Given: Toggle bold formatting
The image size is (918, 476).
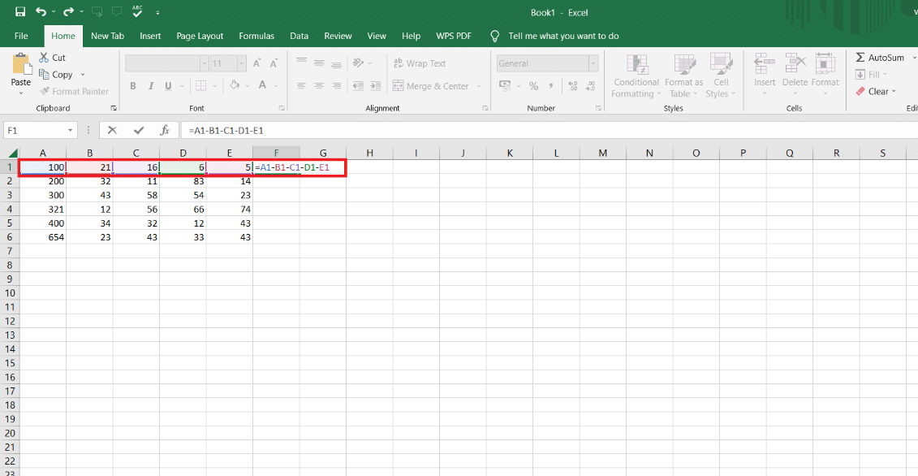Looking at the screenshot, I should [x=132, y=85].
